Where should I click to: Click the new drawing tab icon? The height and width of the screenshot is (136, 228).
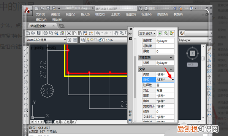pyautogui.click(x=62, y=26)
